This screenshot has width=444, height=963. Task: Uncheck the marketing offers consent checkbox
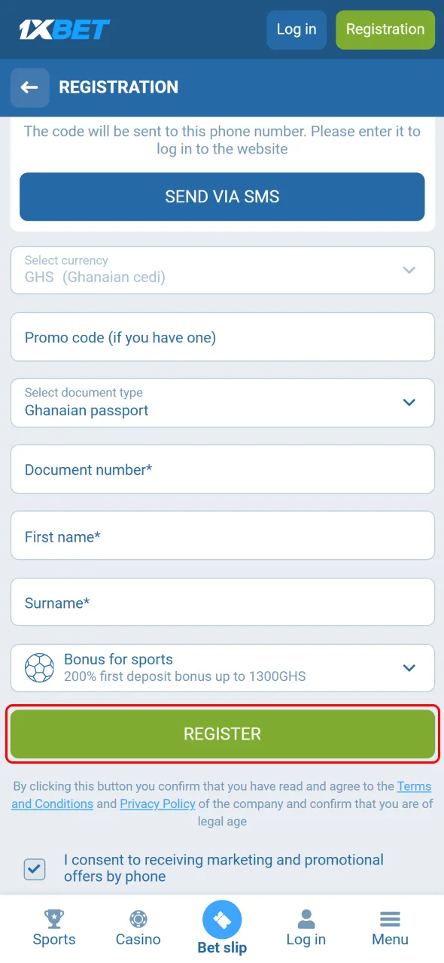[x=35, y=868]
